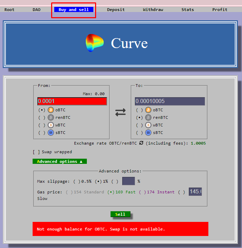Select oBTC radio in To box
Viewport: 242px width, 248px height.
(x=139, y=110)
